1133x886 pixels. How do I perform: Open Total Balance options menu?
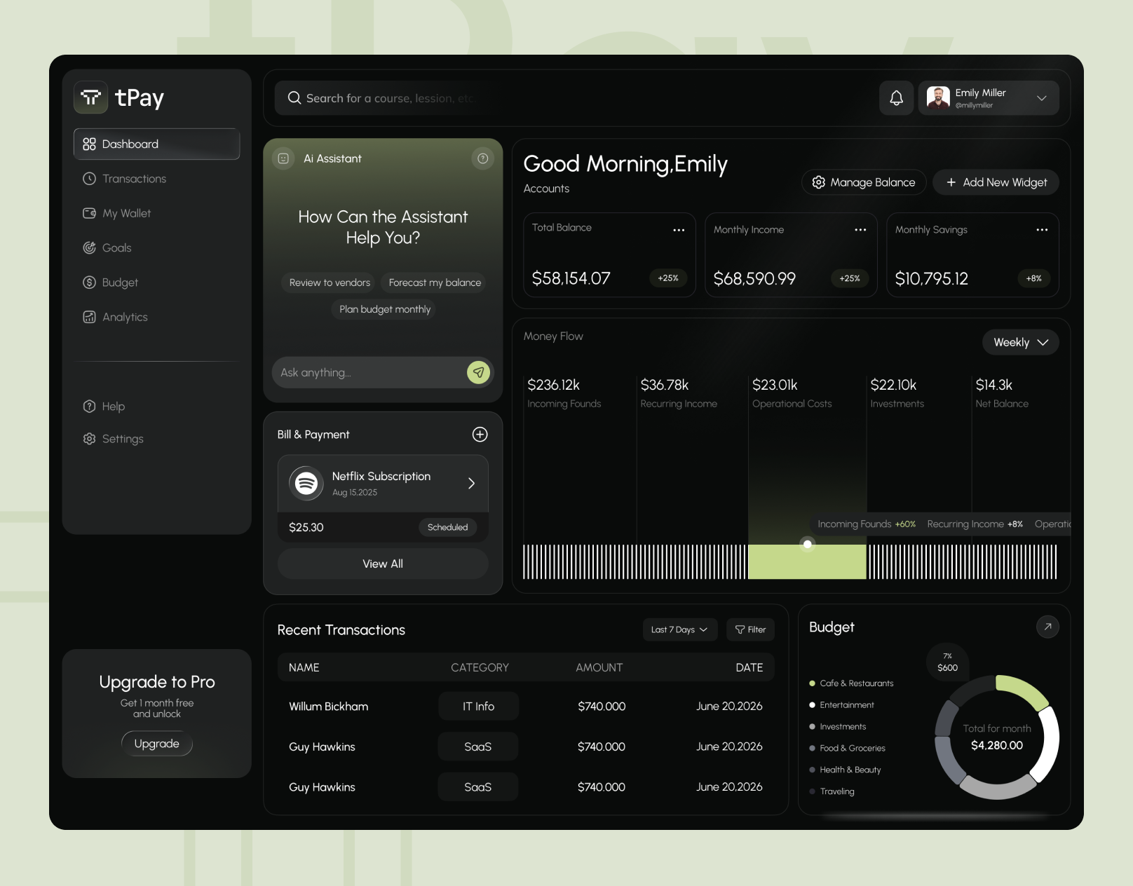679,230
